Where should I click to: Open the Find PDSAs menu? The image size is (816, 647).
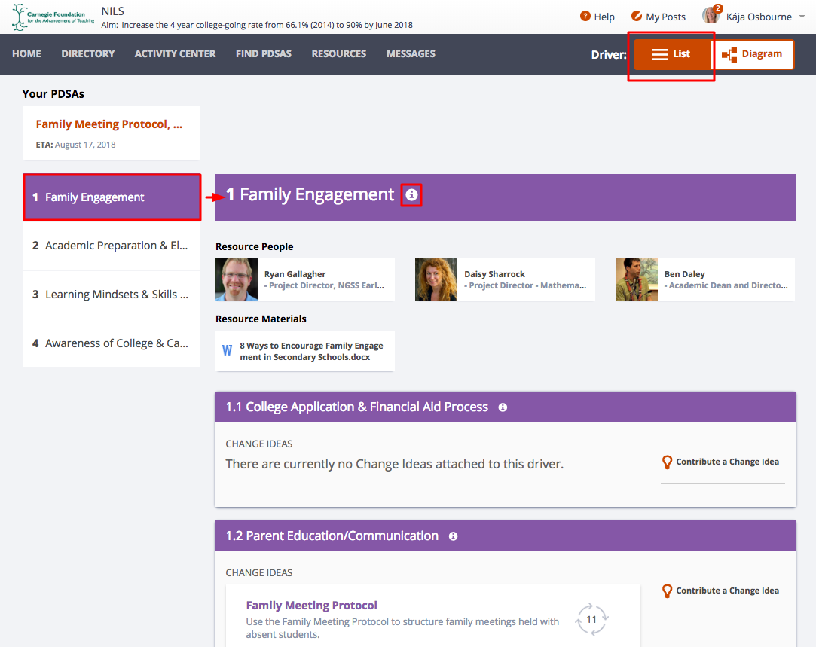[263, 53]
